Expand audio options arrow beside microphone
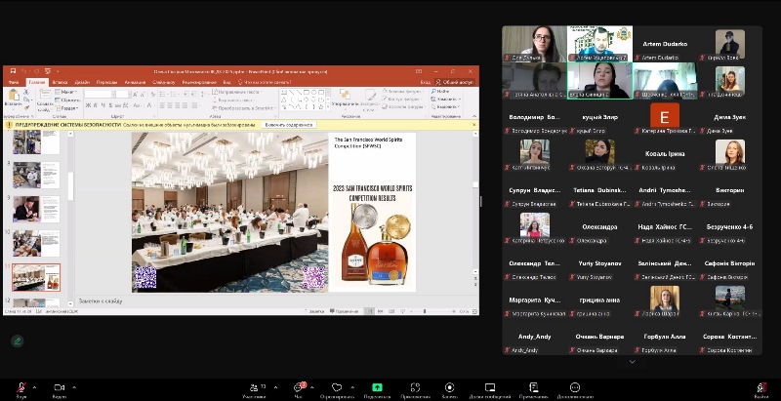781x401 pixels. (x=35, y=386)
